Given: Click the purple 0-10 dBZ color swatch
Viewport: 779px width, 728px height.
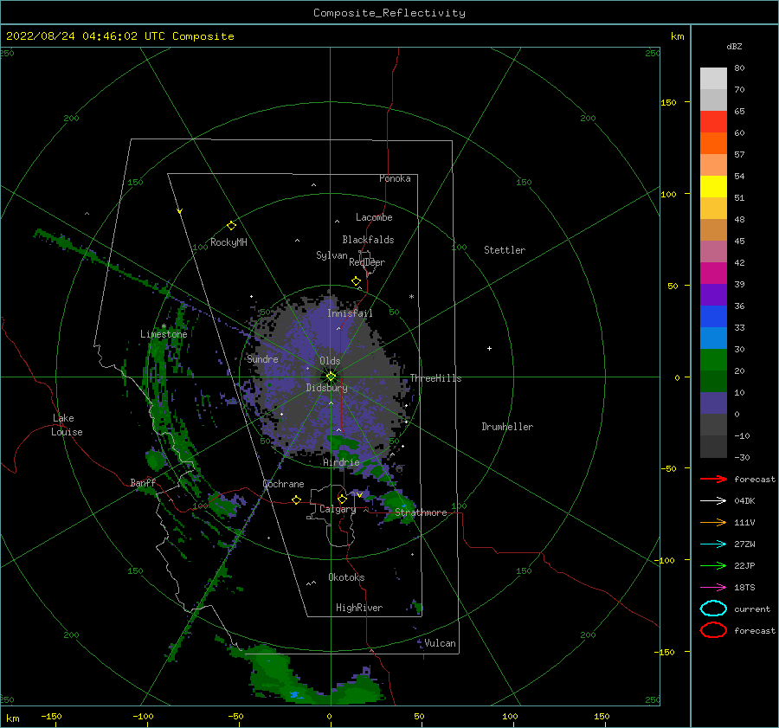Looking at the screenshot, I should (713, 403).
